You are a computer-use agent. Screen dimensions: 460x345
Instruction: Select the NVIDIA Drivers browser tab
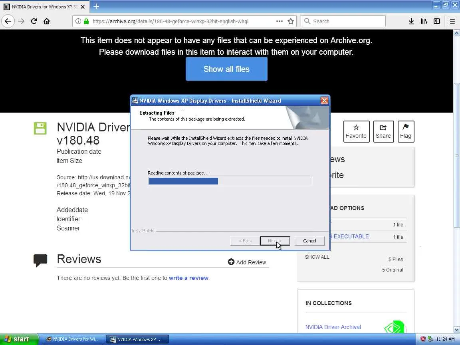coord(44,6)
